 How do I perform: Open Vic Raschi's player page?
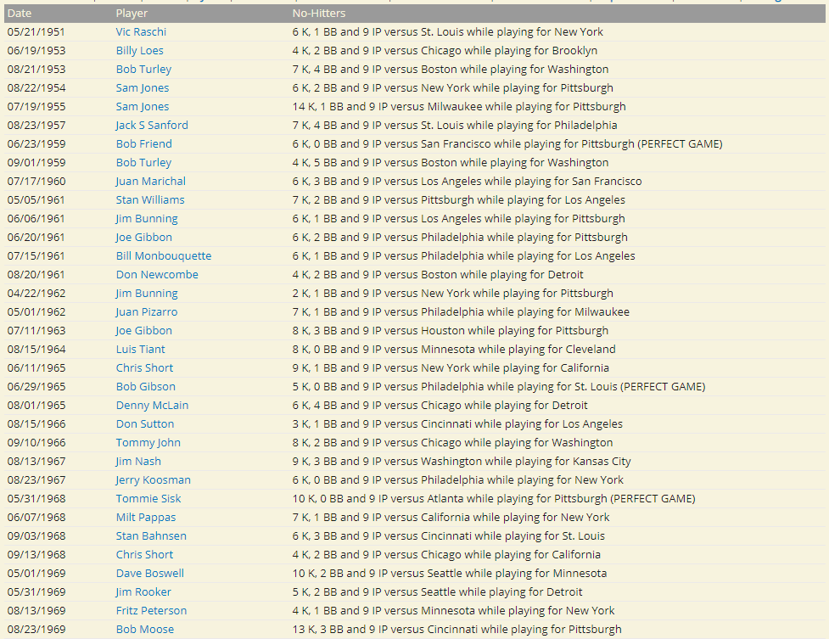pos(141,31)
